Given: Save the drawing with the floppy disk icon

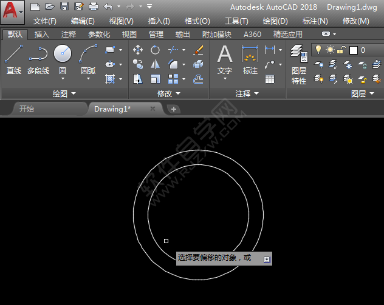Looking at the screenshot, I should [64, 6].
